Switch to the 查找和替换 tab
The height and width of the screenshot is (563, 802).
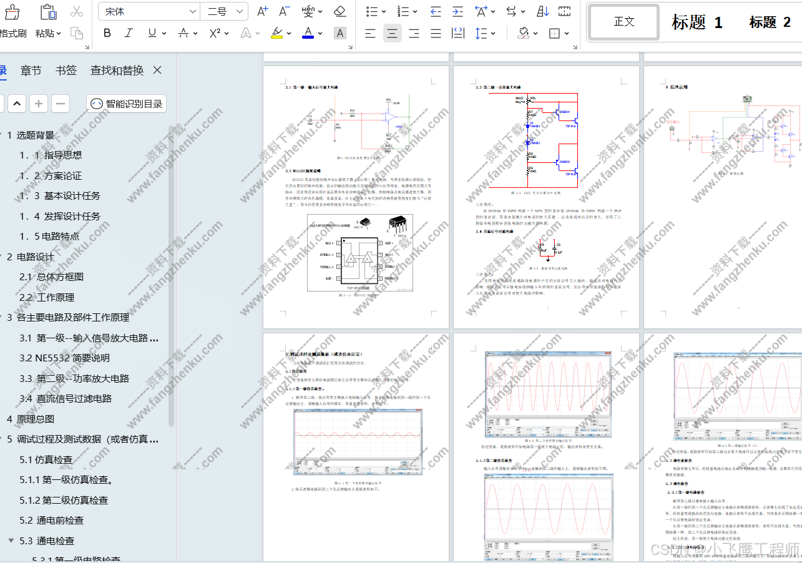(117, 71)
